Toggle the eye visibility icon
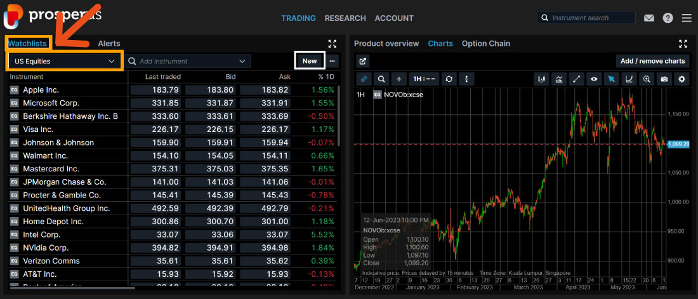 (594, 79)
